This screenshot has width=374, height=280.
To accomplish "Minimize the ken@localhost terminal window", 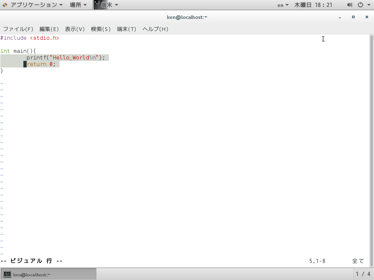I will point(340,17).
